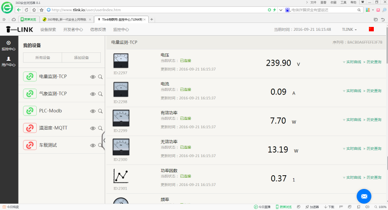
Task: Click the 添加设备 button
Action: (81, 58)
